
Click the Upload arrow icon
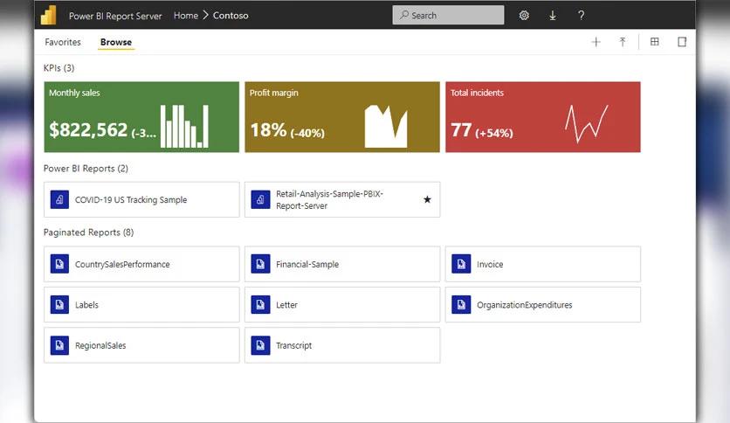click(623, 42)
